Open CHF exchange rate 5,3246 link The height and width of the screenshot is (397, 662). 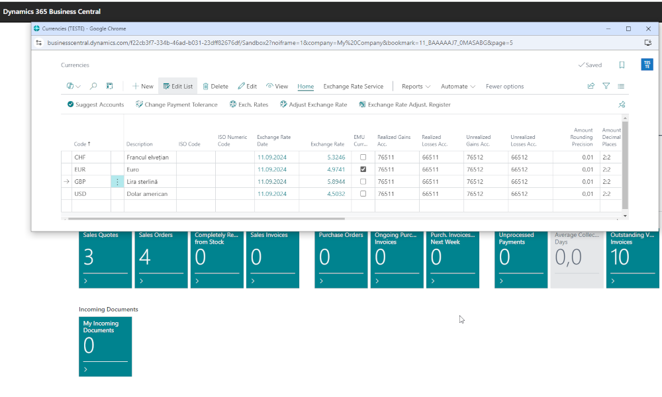pos(336,157)
